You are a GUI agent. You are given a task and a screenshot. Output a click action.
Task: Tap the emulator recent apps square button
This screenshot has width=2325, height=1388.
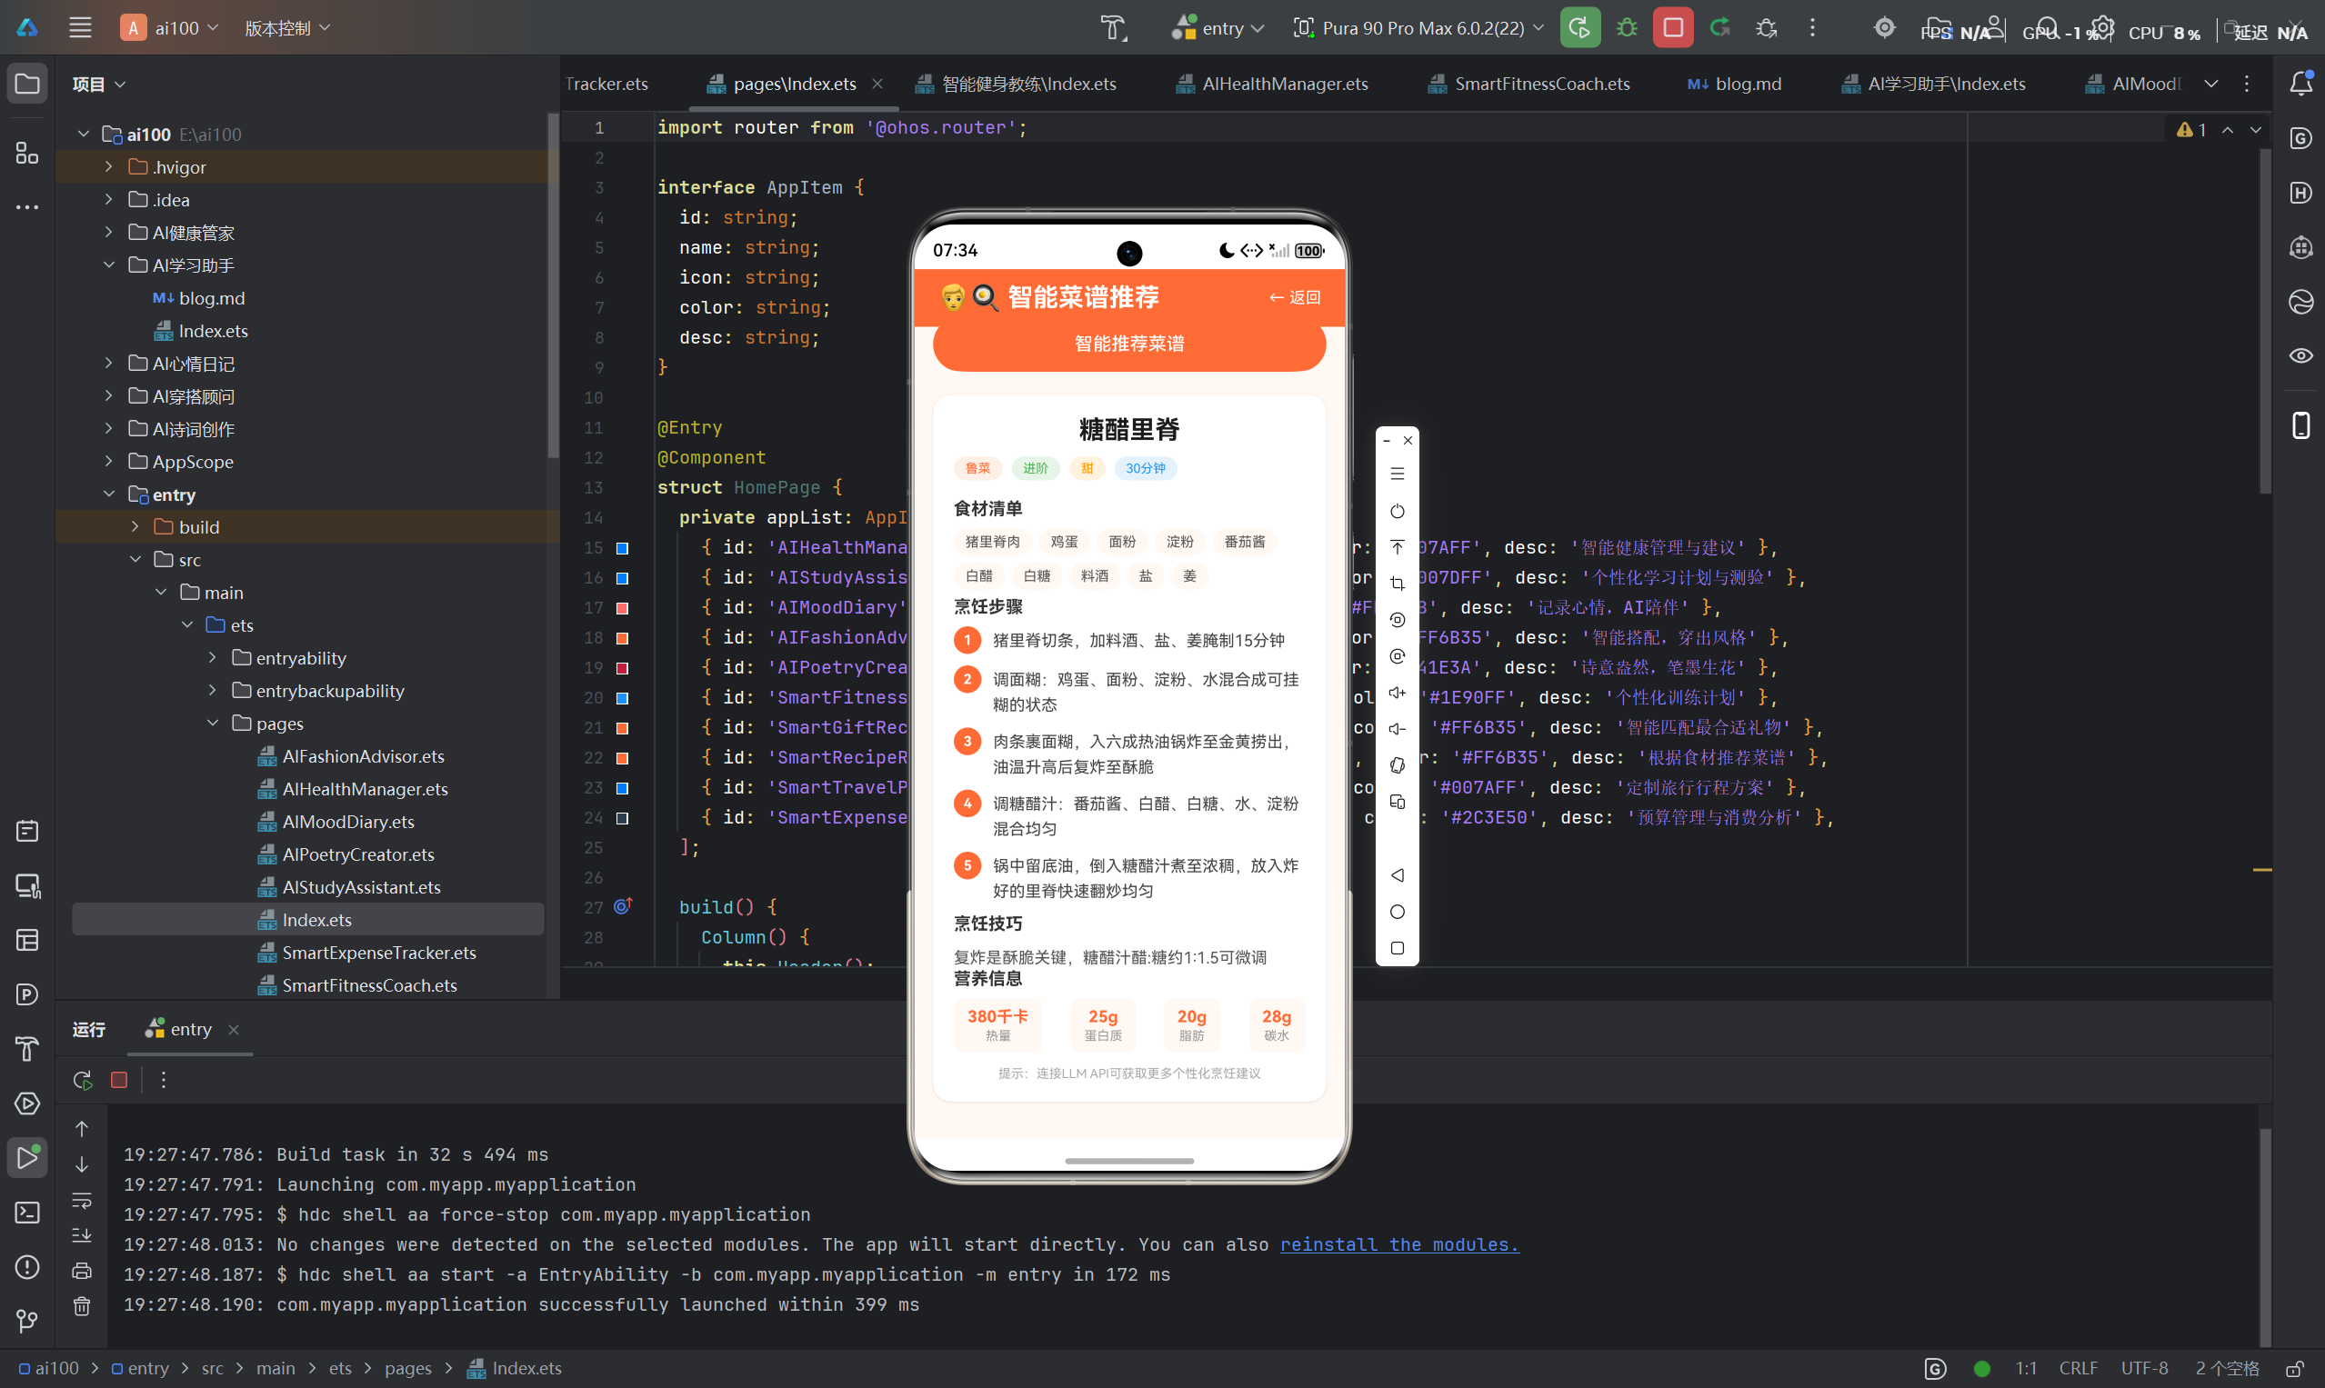[1397, 948]
